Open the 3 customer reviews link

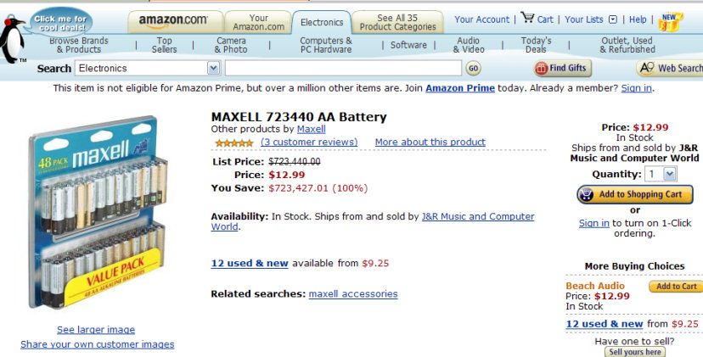coord(309,142)
